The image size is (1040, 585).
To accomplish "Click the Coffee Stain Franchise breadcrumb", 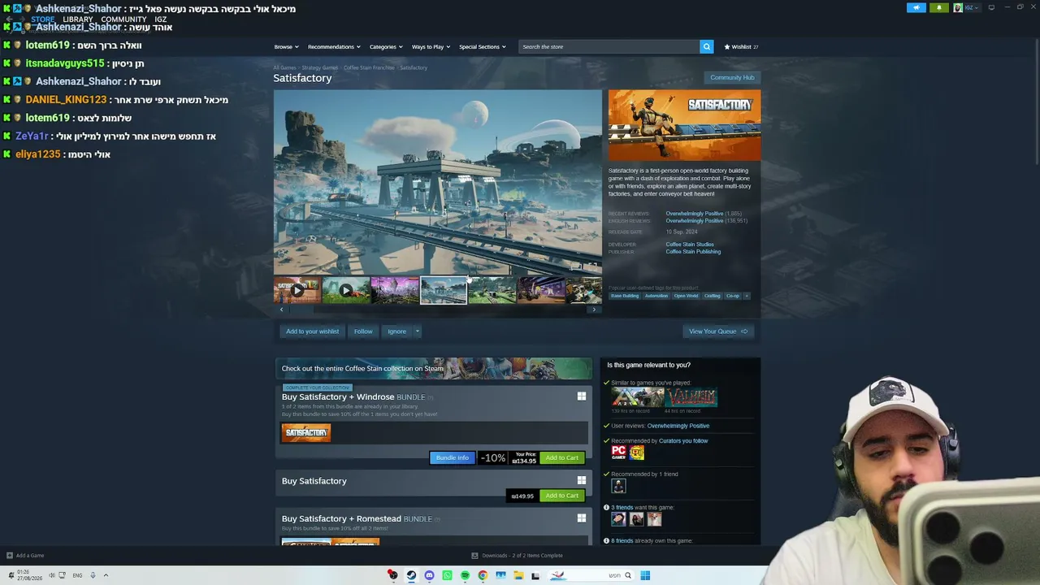I will point(369,67).
